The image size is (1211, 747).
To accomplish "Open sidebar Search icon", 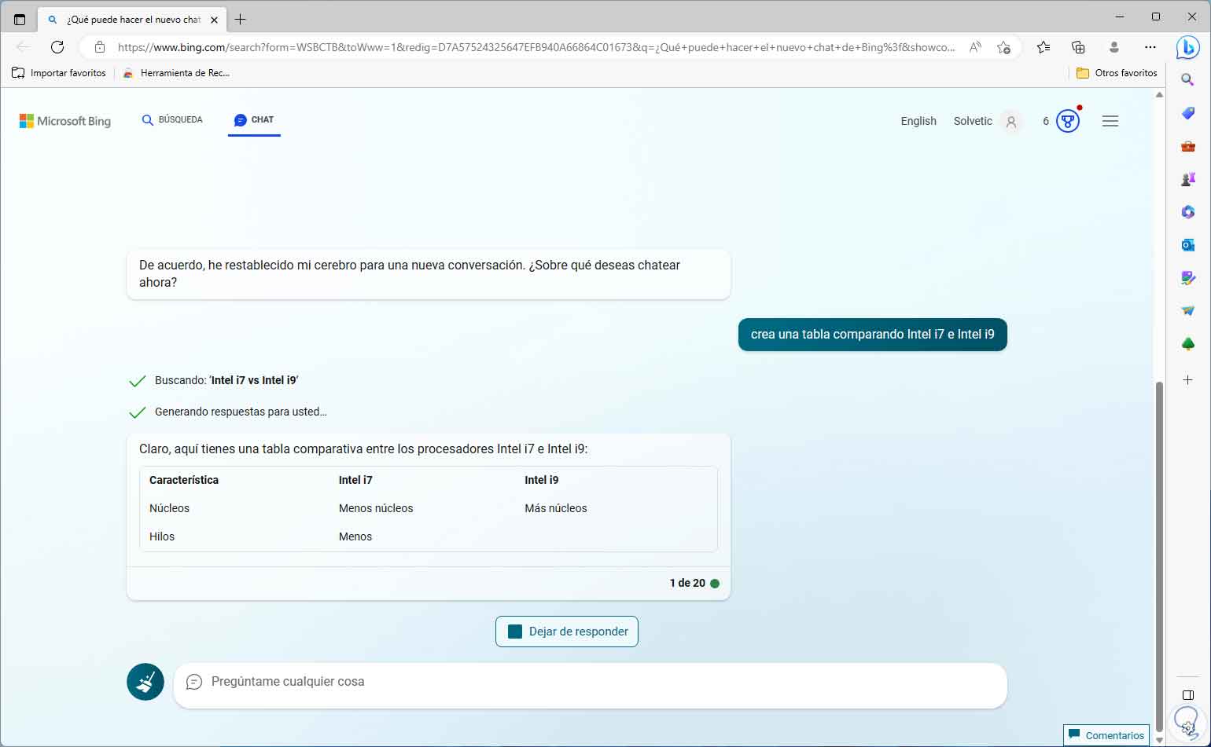I will point(1188,79).
